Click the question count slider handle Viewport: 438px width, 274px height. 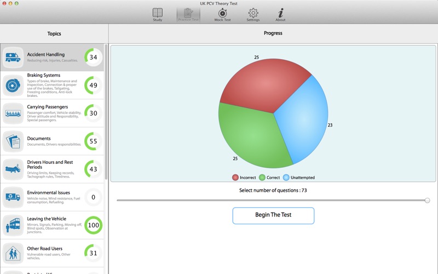(x=427, y=200)
